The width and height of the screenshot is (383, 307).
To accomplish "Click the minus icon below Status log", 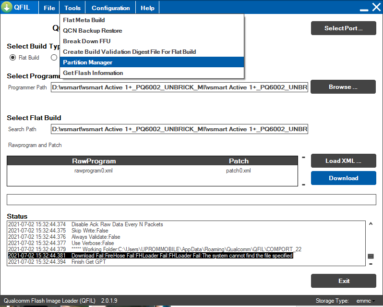I will click(371, 264).
